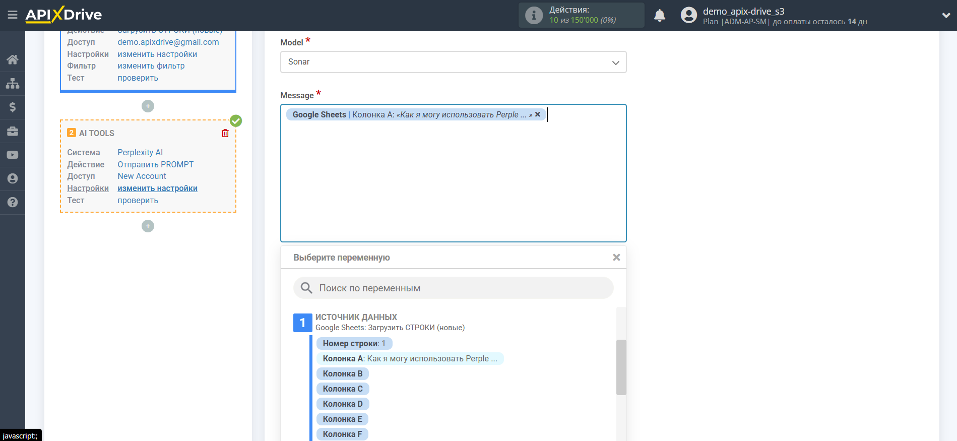Click source изменить настройки link
The width and height of the screenshot is (957, 441).
pyautogui.click(x=157, y=54)
